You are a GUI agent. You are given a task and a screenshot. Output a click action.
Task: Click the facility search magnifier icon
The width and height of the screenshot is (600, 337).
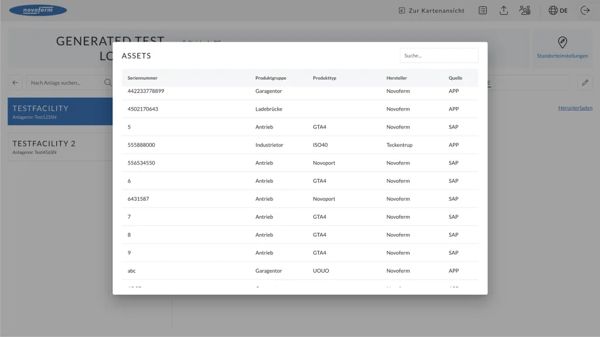click(108, 82)
